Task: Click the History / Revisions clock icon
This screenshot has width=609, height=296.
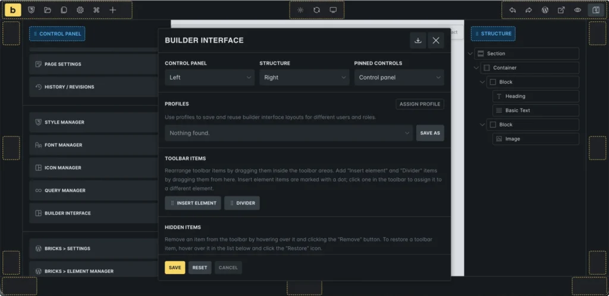Action: 38,87
